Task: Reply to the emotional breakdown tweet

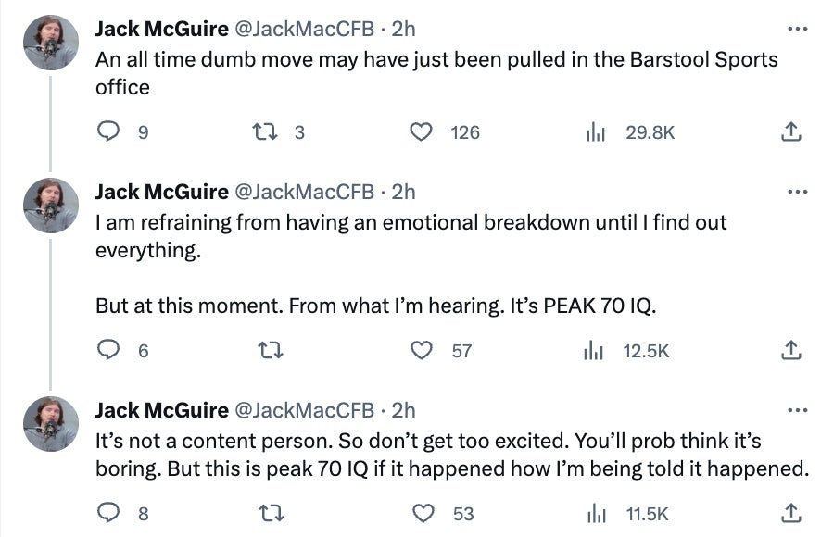Action: [x=109, y=350]
